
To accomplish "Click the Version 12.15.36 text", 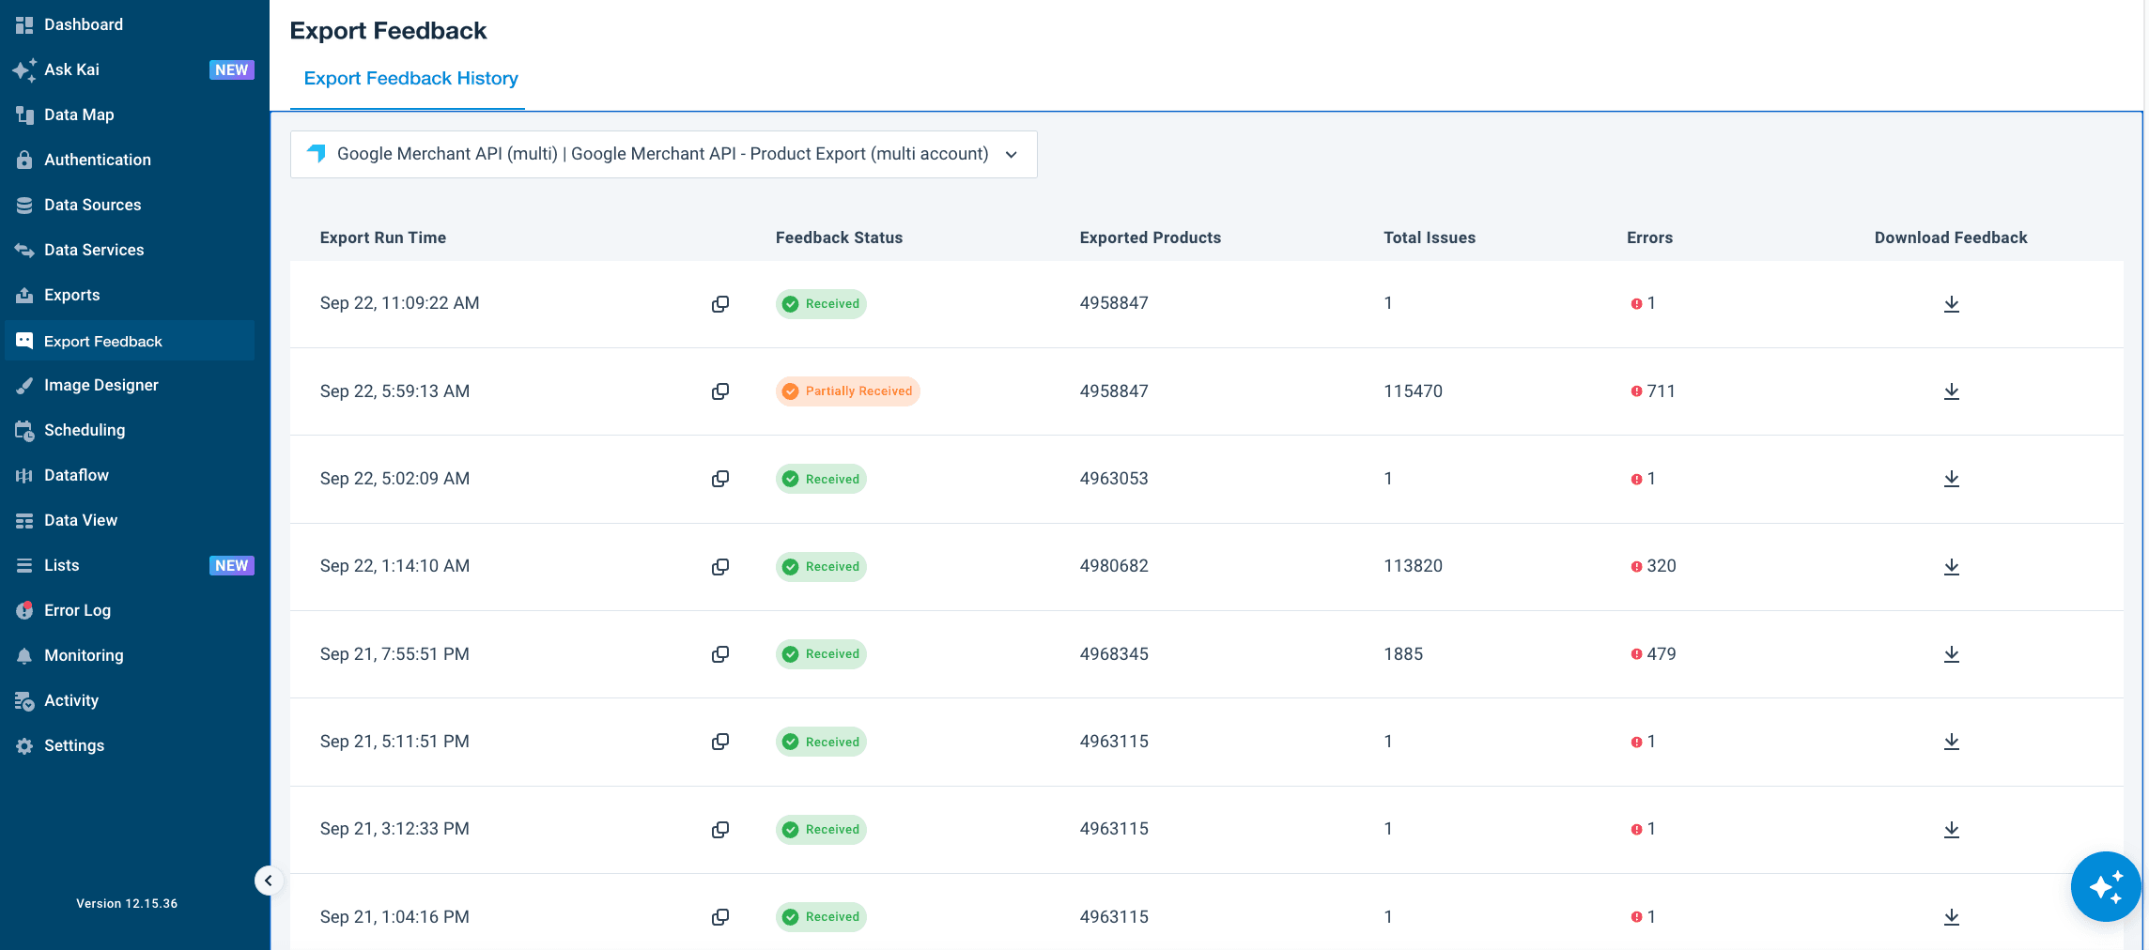I will tap(127, 904).
